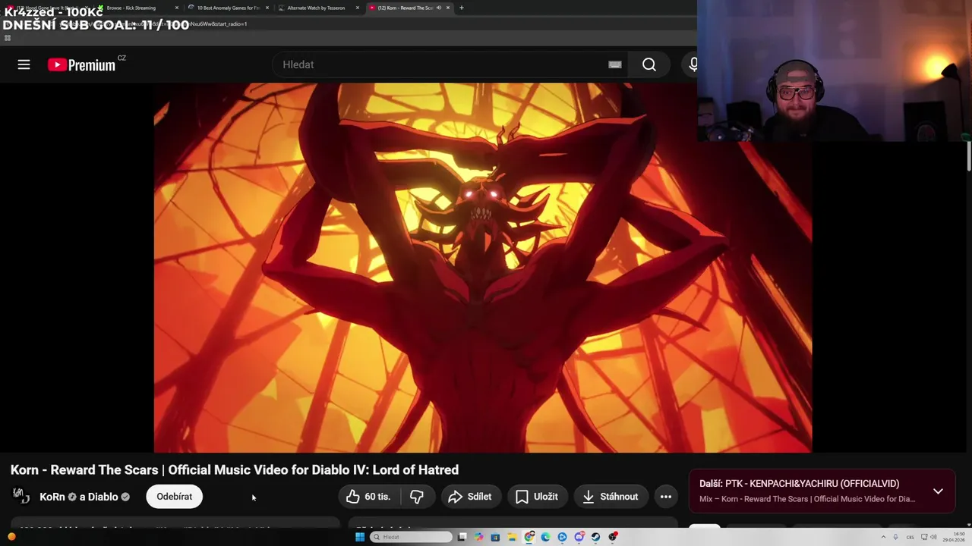
Task: Go to YouTube Premium home via logo
Action: point(81,64)
